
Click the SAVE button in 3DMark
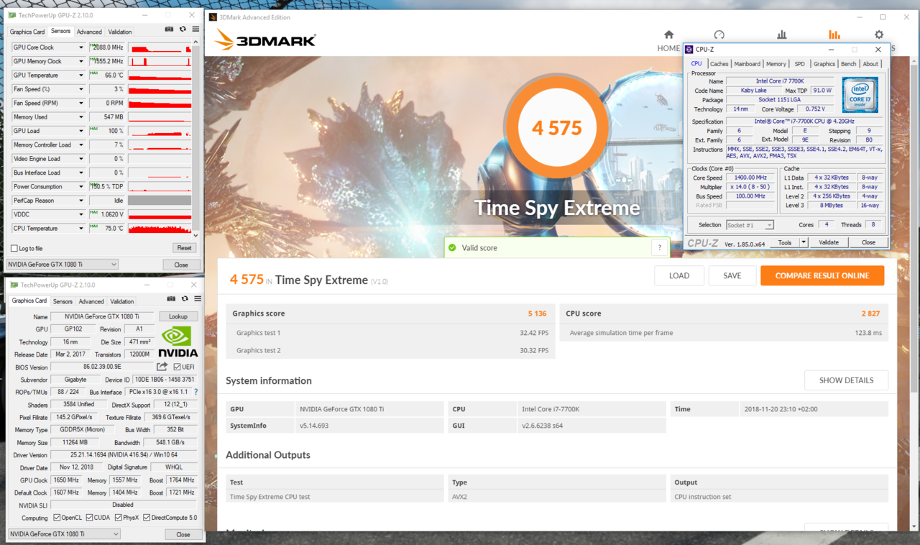click(x=732, y=275)
